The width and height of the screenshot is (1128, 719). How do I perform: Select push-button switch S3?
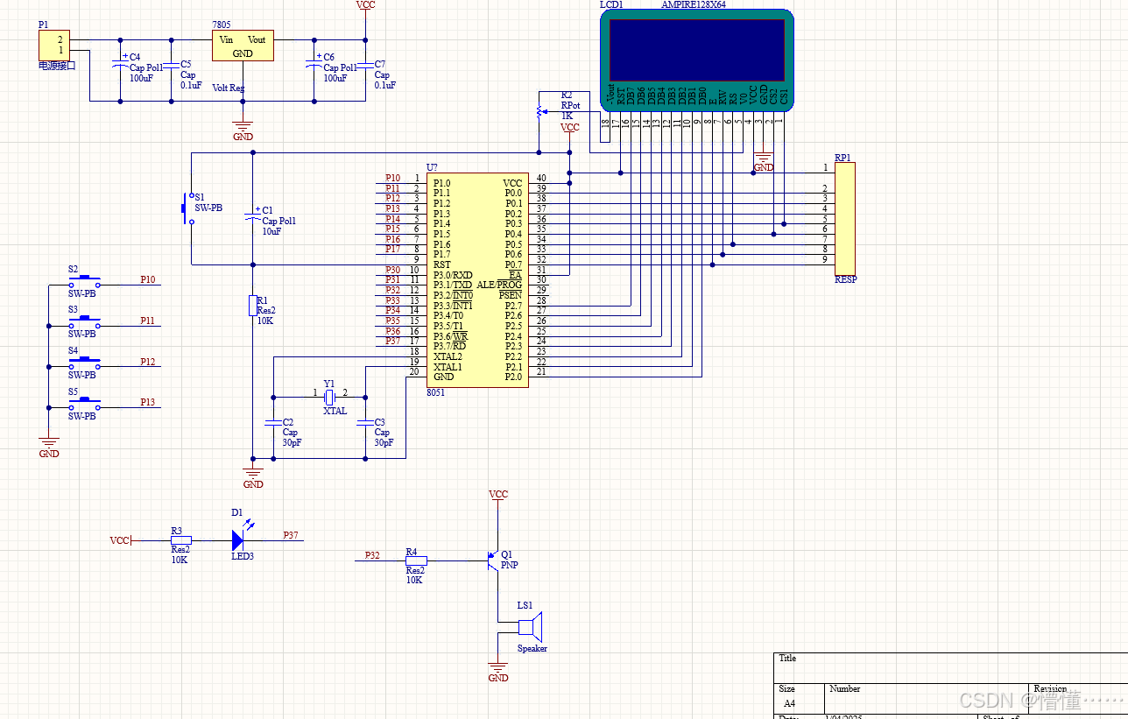(x=84, y=323)
